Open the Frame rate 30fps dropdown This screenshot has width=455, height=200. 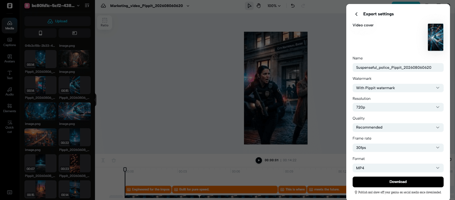click(x=398, y=148)
